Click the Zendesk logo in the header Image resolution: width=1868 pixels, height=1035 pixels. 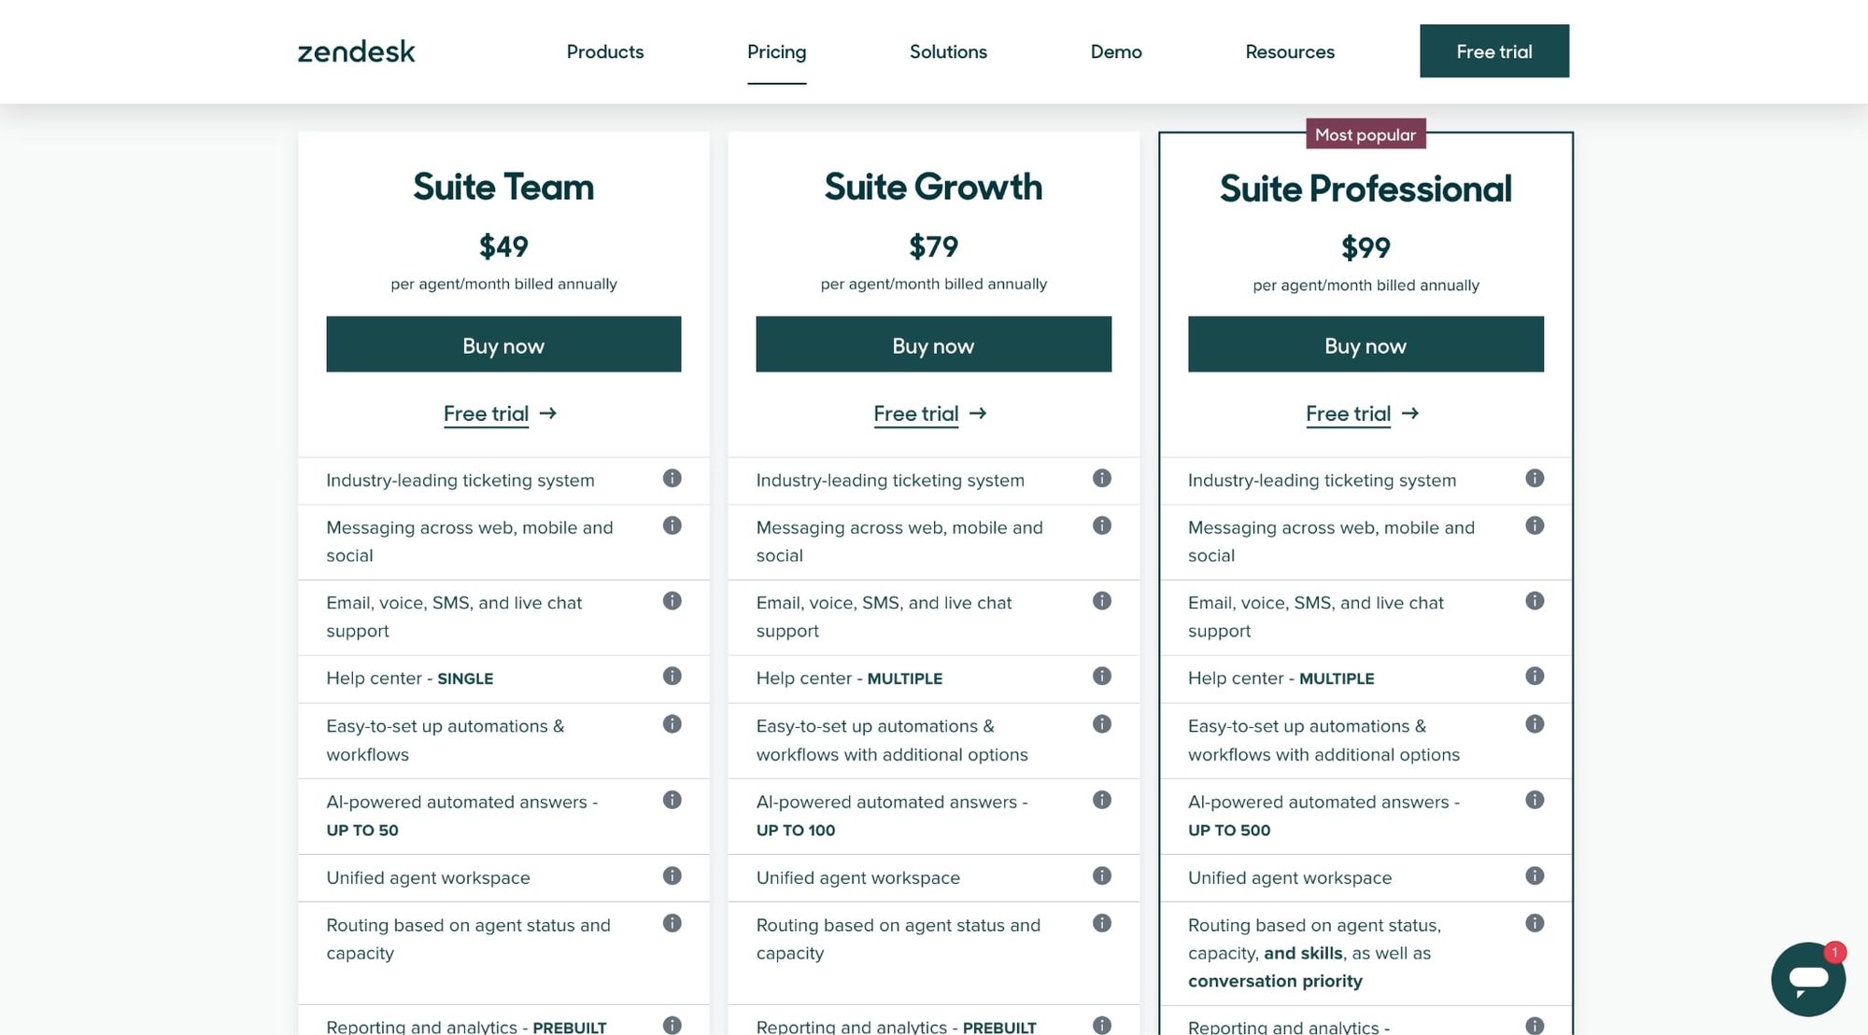[355, 51]
